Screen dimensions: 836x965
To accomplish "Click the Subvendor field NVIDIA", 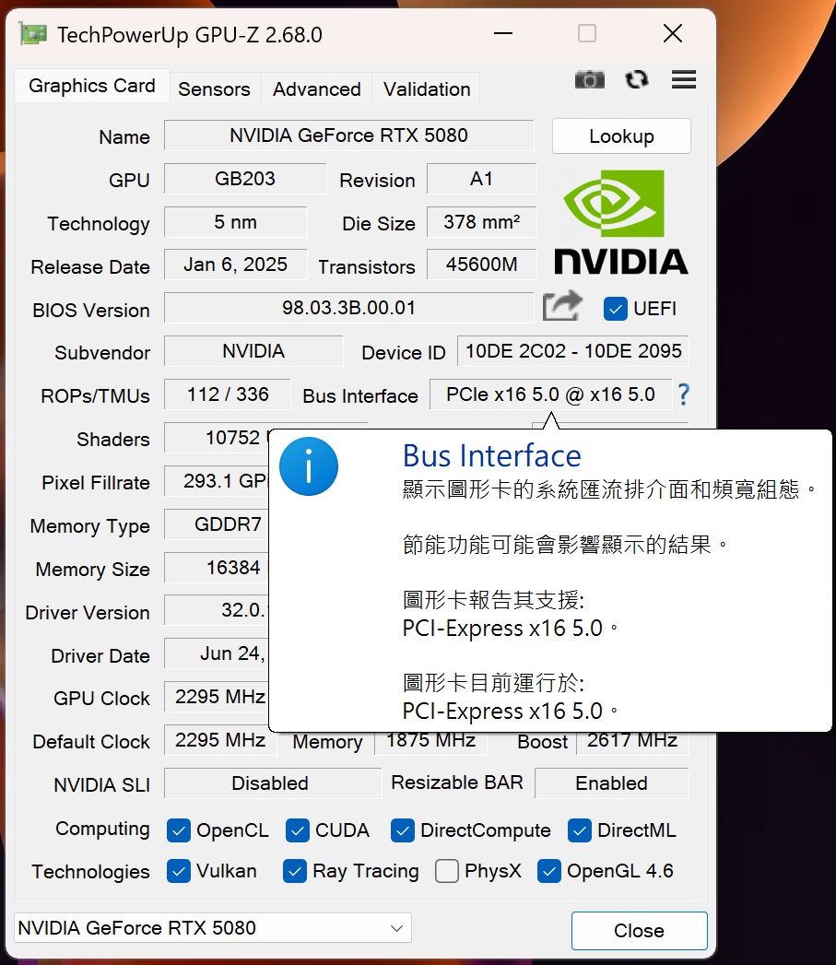I will pyautogui.click(x=253, y=351).
